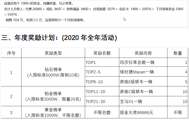Click the TOP6-10 cell
Screen dimensions: 189x120
point(102,82)
